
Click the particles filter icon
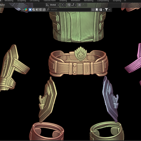tap(37, 10)
